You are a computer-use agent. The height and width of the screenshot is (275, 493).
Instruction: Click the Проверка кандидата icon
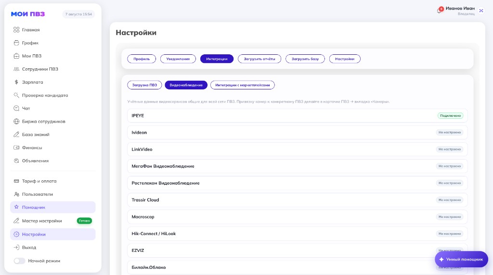[16, 95]
